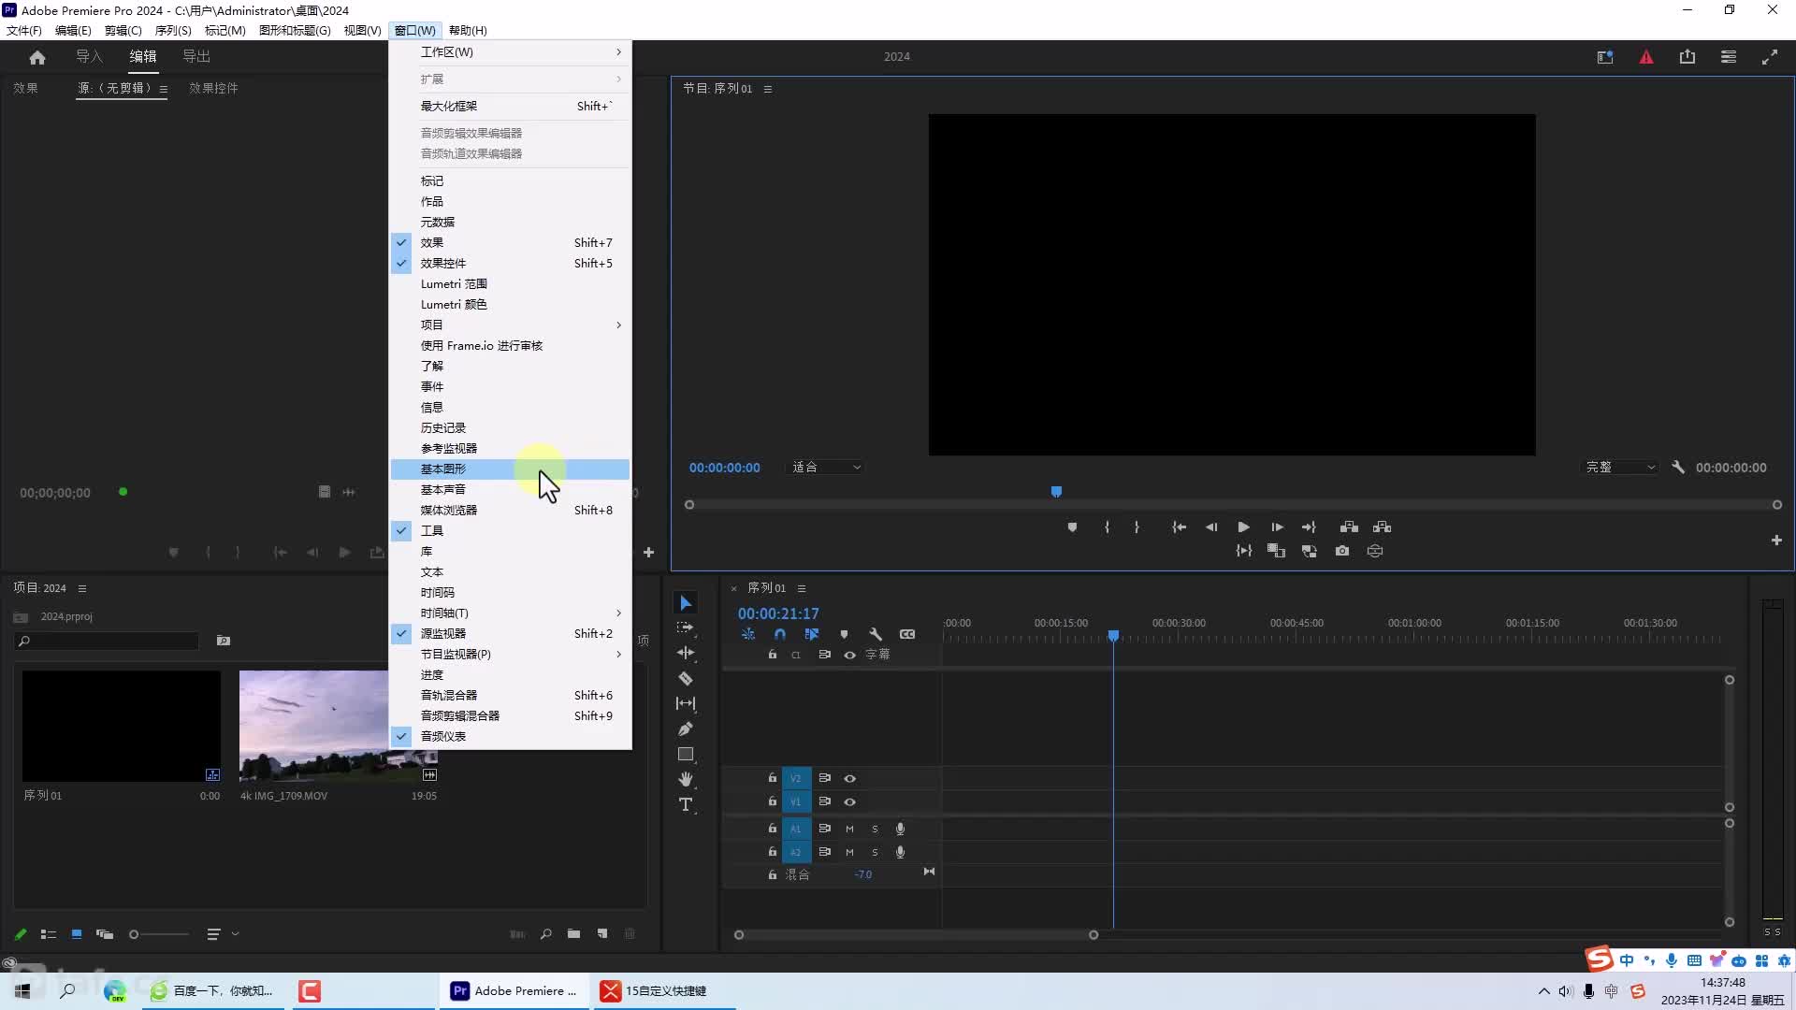Image resolution: width=1796 pixels, height=1010 pixels.
Task: Expand the 时间轴(T) submenu
Action: tap(511, 613)
